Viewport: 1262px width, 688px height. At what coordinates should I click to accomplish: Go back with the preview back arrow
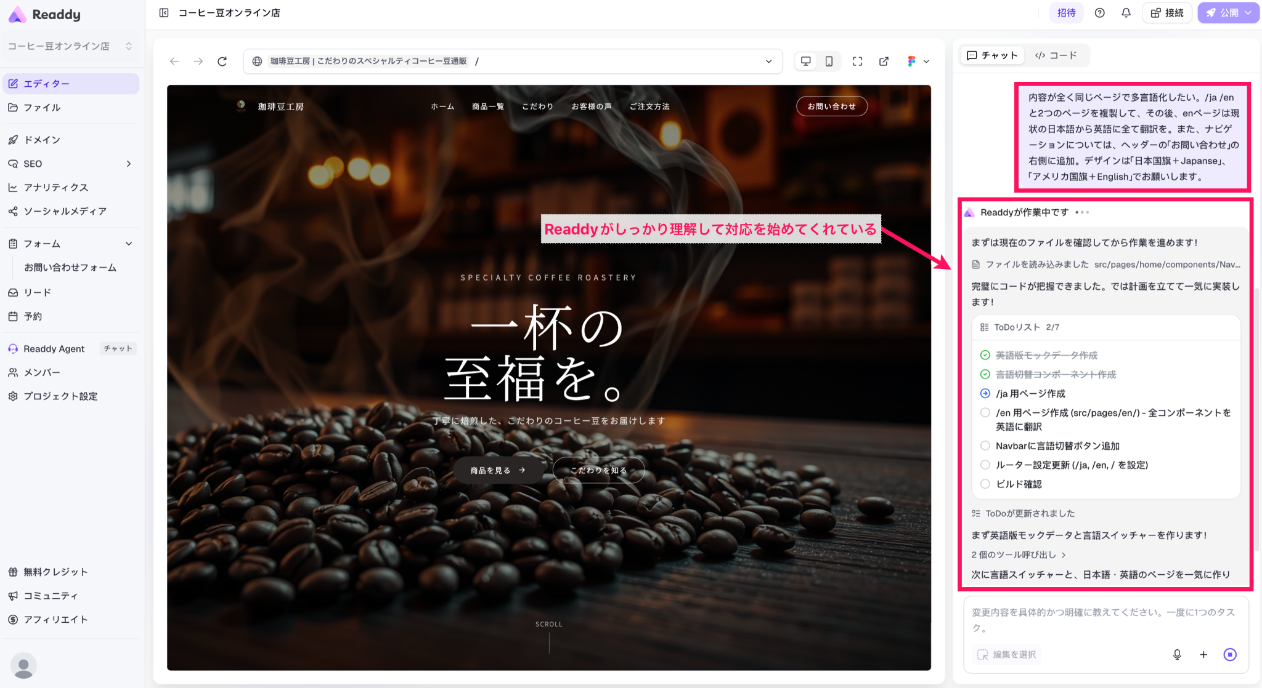tap(174, 62)
